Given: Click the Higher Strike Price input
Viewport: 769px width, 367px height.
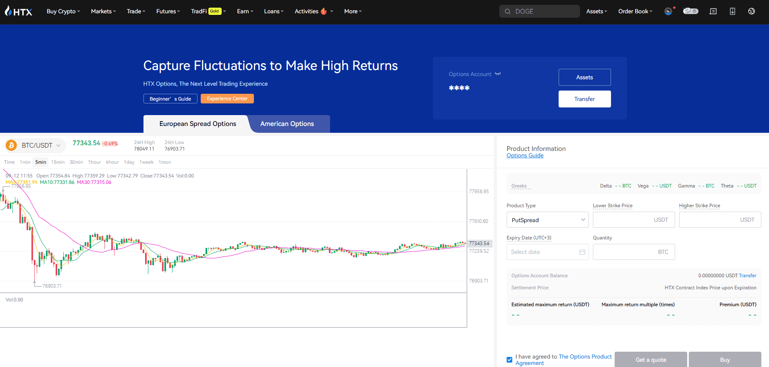Looking at the screenshot, I should [720, 220].
